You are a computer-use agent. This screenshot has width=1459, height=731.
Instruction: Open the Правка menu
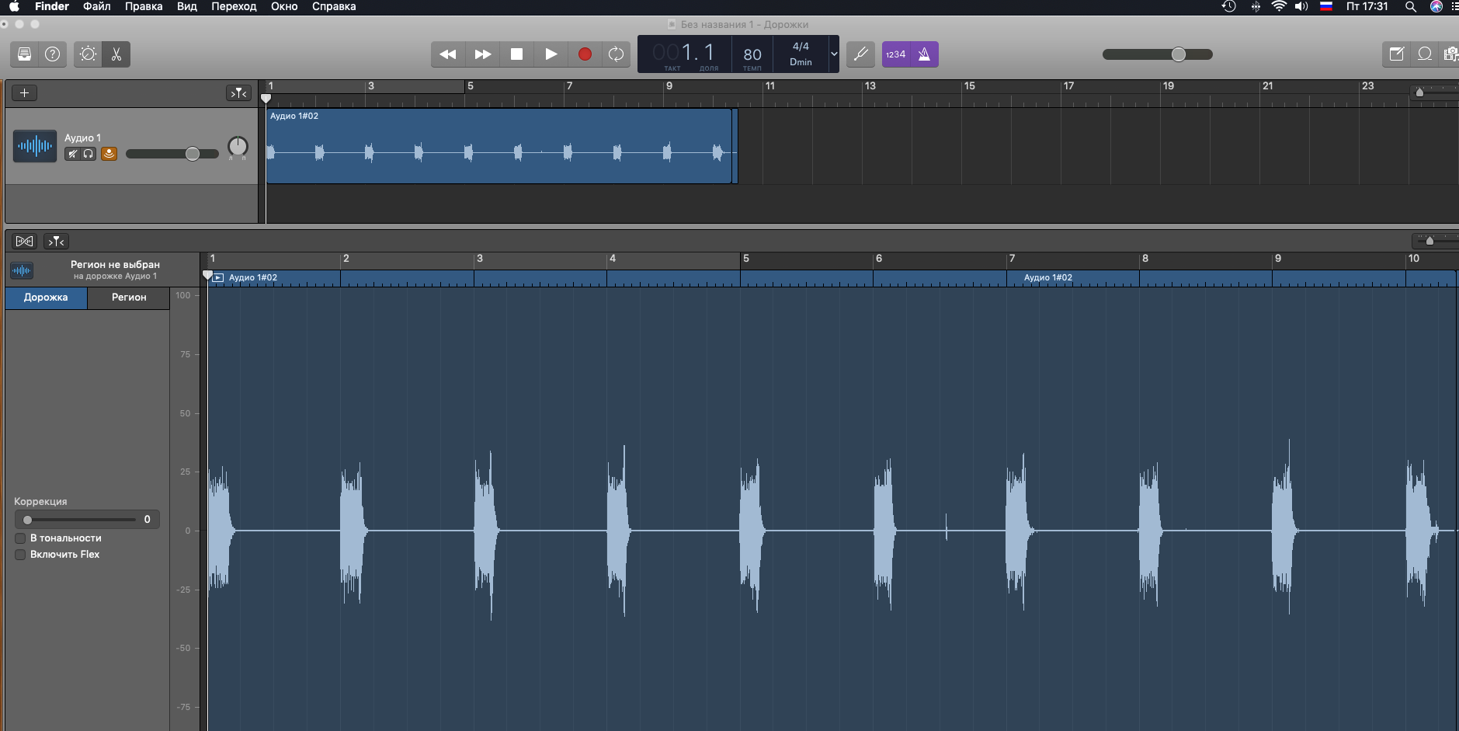tap(144, 6)
